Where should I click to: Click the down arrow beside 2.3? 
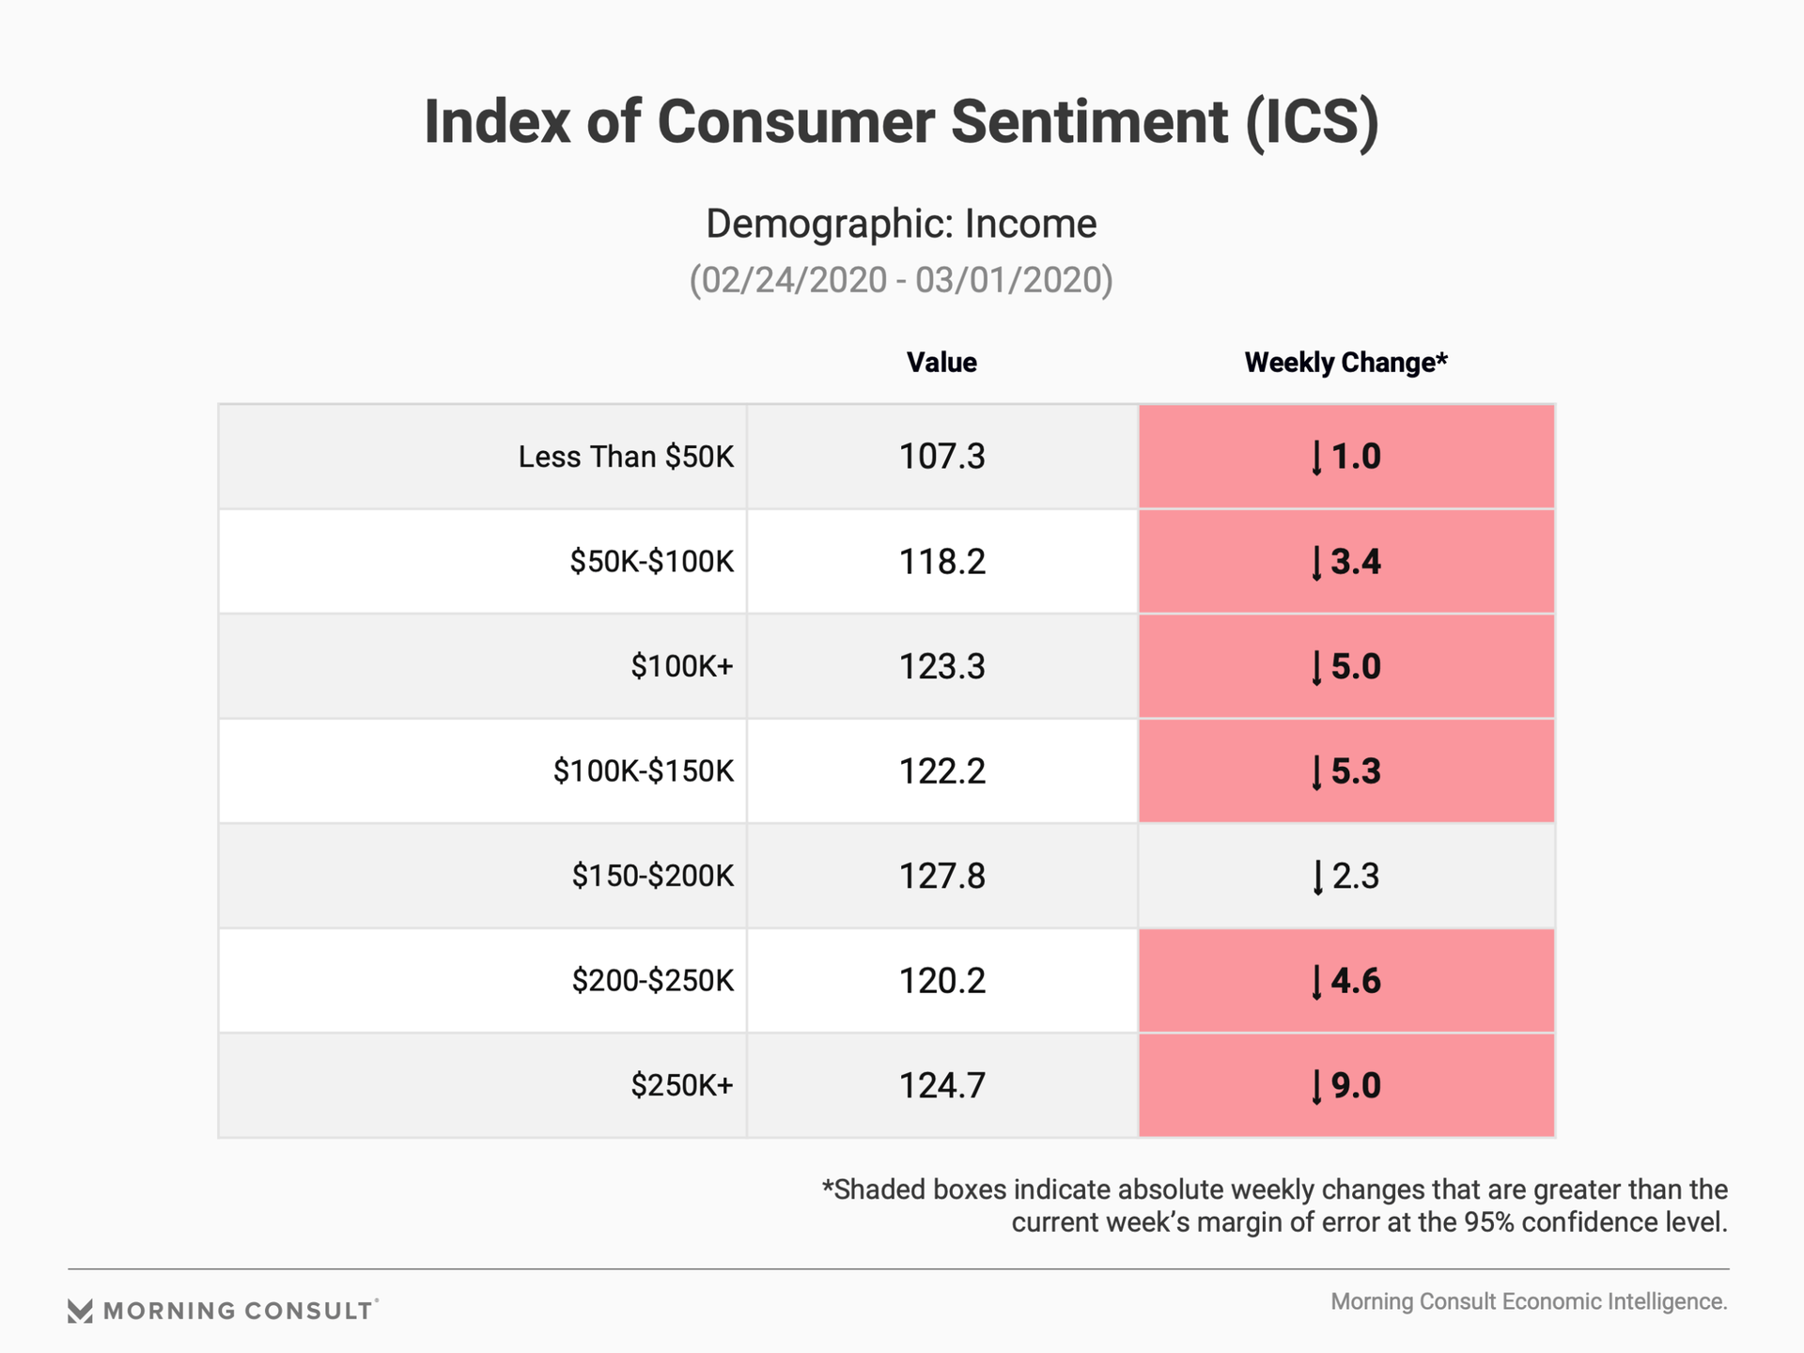(x=1317, y=878)
